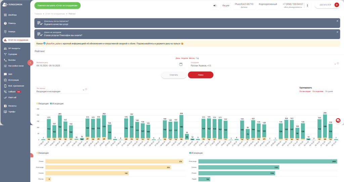Dismiss the 'О всех услугах Плюсофон' banner
This screenshot has width=344, height=182.
pyautogui.click(x=337, y=32)
